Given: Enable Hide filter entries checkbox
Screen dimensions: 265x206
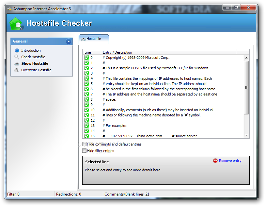Looking at the screenshot, I should pos(84,151).
